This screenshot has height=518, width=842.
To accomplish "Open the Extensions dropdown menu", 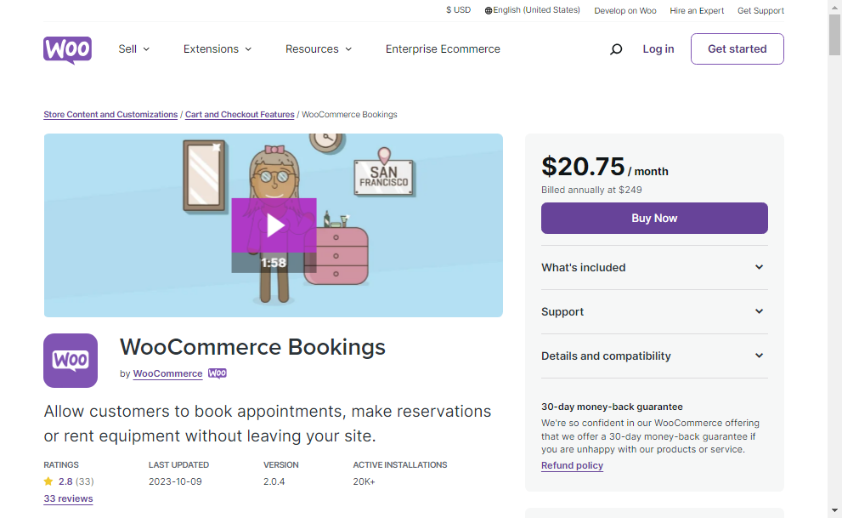I will pyautogui.click(x=218, y=49).
